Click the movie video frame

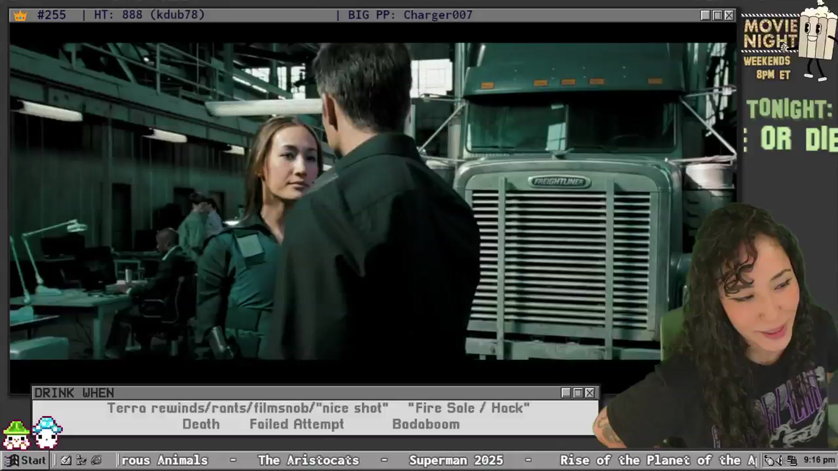coord(373,201)
